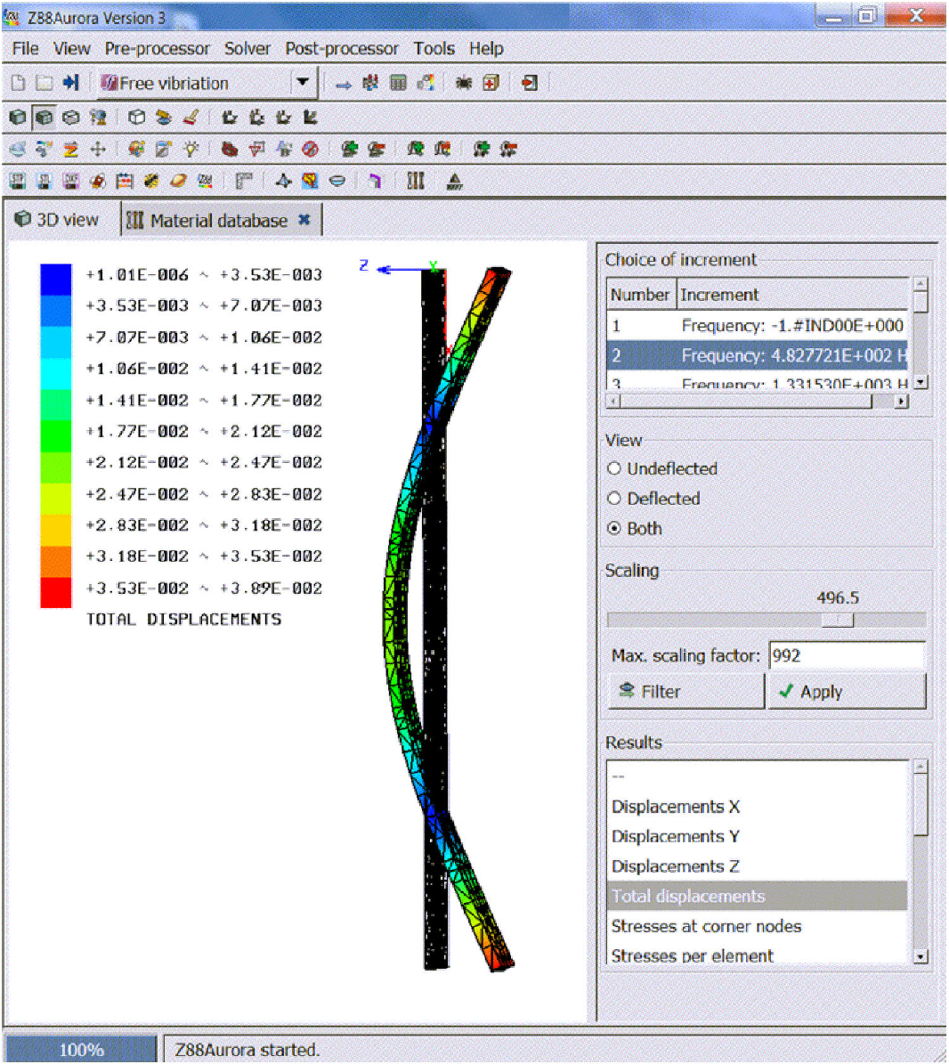Select the Deflected view radio button
This screenshot has height=1064, width=949.
click(614, 499)
